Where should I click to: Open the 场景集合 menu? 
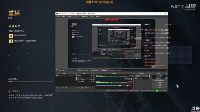pos(85,17)
